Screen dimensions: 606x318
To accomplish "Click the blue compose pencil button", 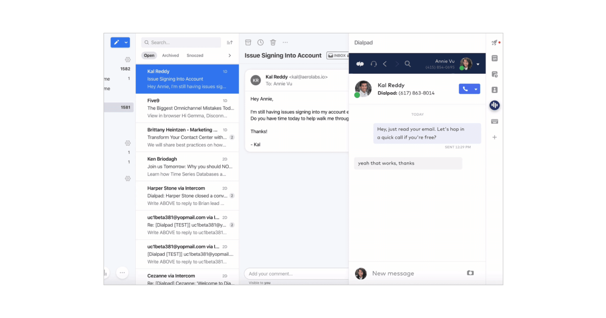I will (116, 42).
